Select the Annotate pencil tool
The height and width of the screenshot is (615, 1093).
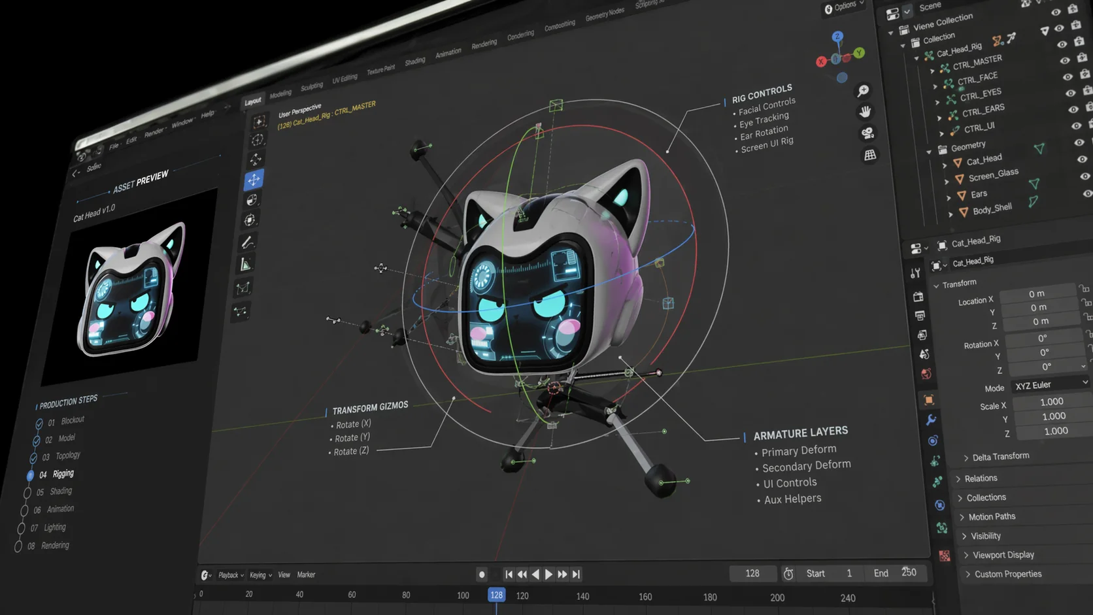(x=247, y=243)
